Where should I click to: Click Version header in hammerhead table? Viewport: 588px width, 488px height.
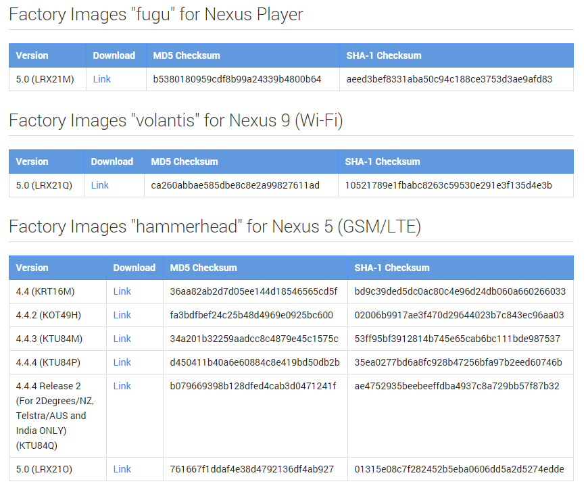click(32, 268)
